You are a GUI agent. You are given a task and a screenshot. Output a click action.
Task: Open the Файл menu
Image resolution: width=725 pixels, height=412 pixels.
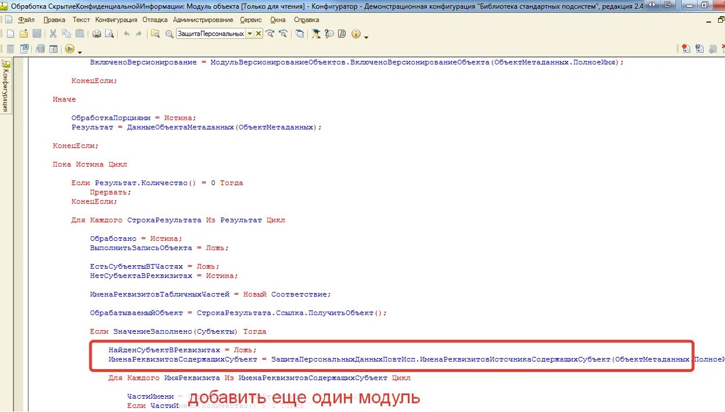(26, 20)
